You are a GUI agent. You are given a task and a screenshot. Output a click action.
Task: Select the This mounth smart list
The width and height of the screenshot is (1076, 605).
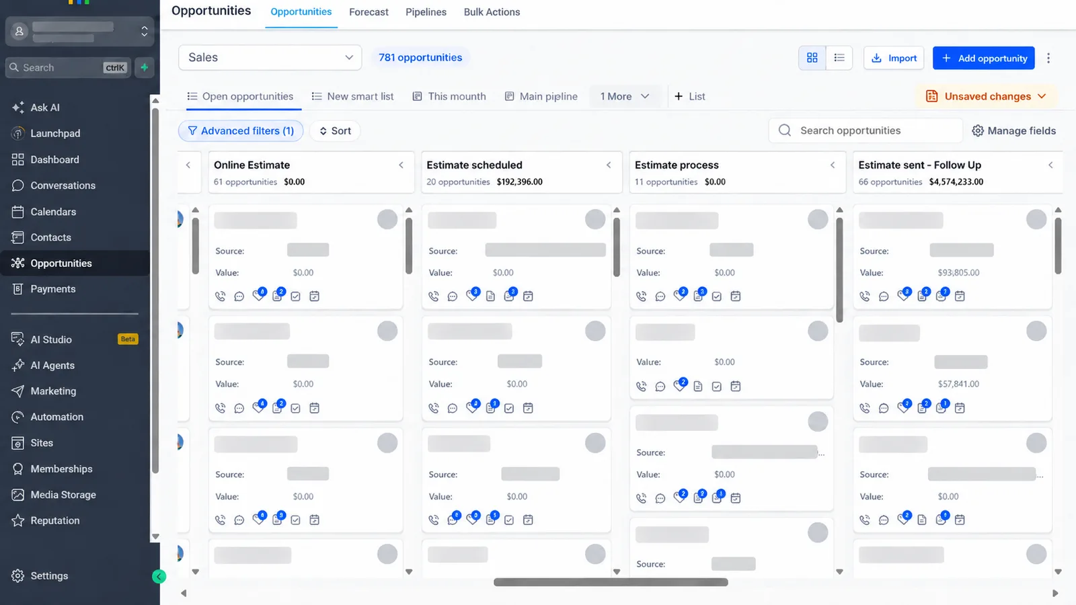(x=449, y=97)
